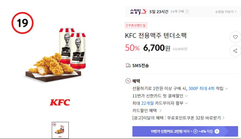Click the percent 혜택 icon
This screenshot has height=139, width=241.
[x=128, y=81]
